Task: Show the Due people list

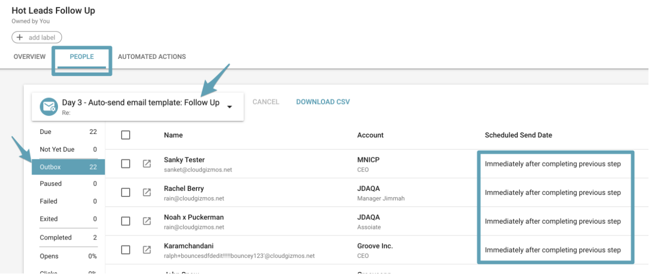Action: (68, 132)
